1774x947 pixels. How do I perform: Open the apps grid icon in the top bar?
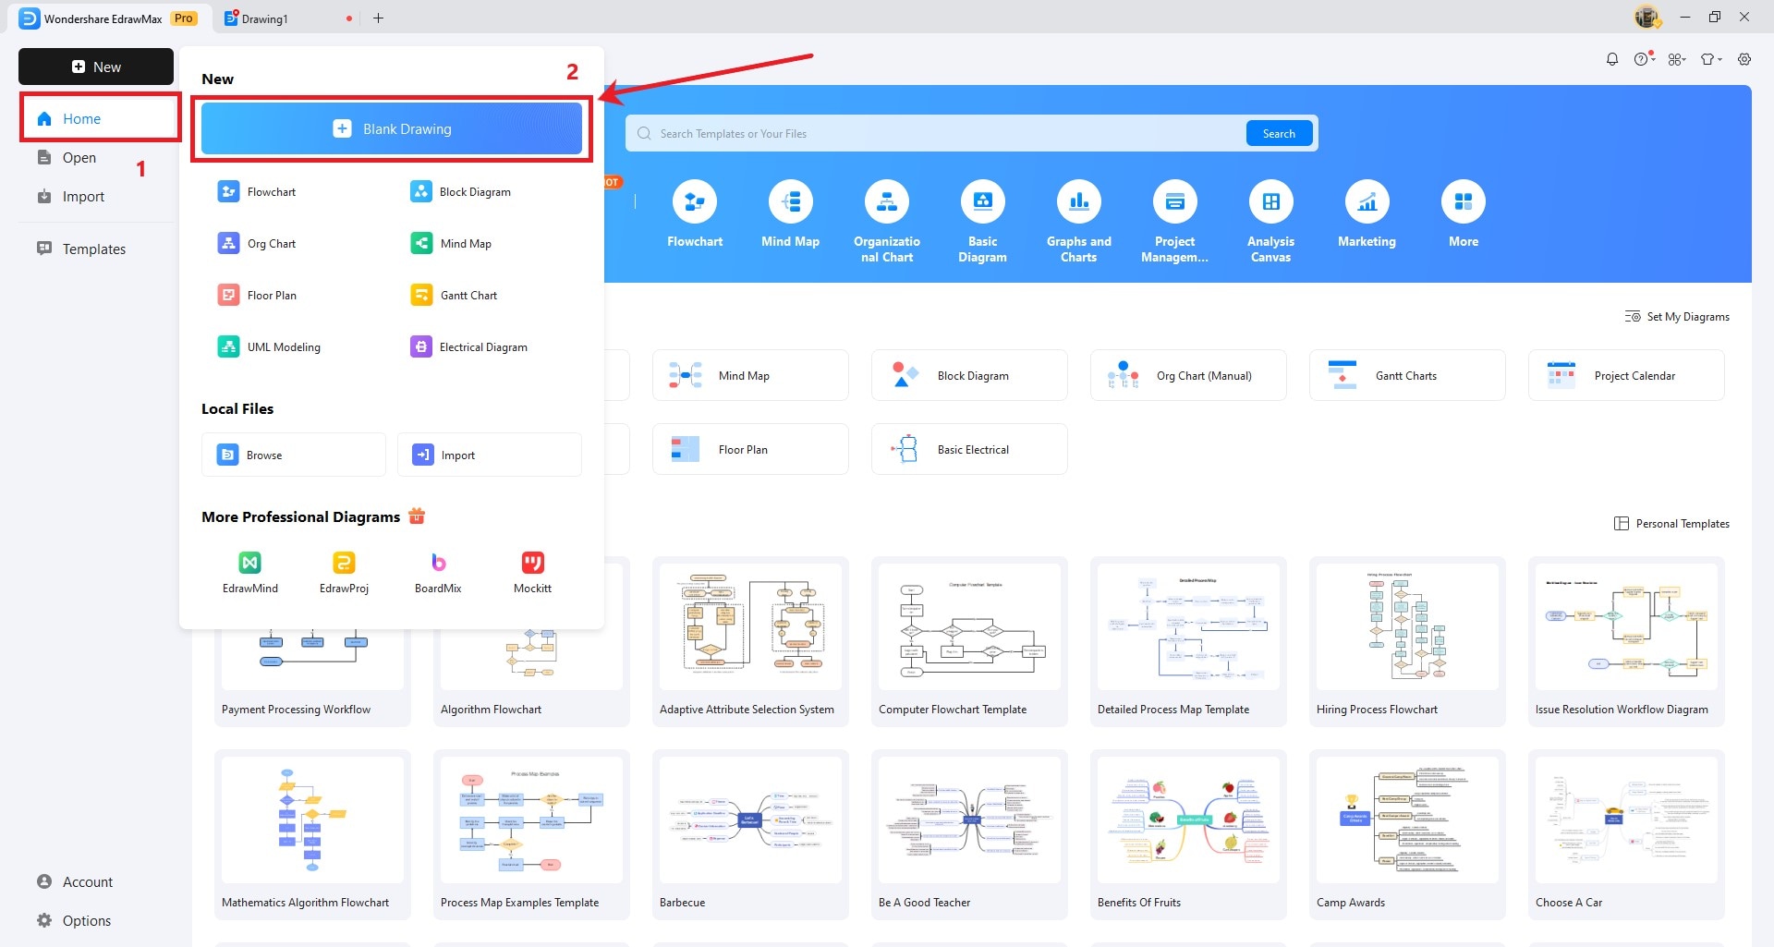tap(1676, 59)
